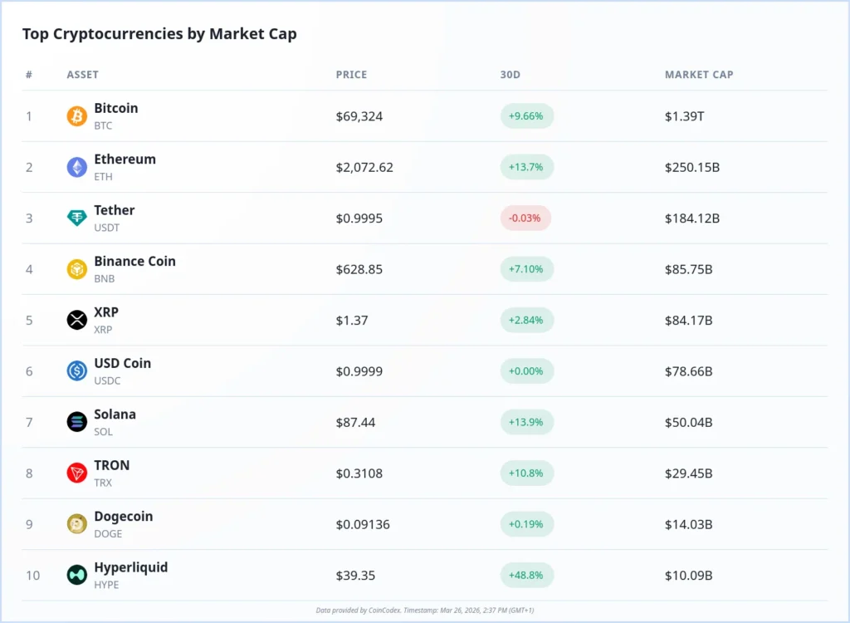Select the 30D column header
This screenshot has height=623, width=850.
point(510,75)
